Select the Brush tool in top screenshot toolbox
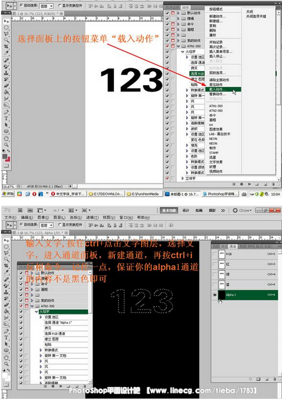282x399 pixels. tap(6, 66)
